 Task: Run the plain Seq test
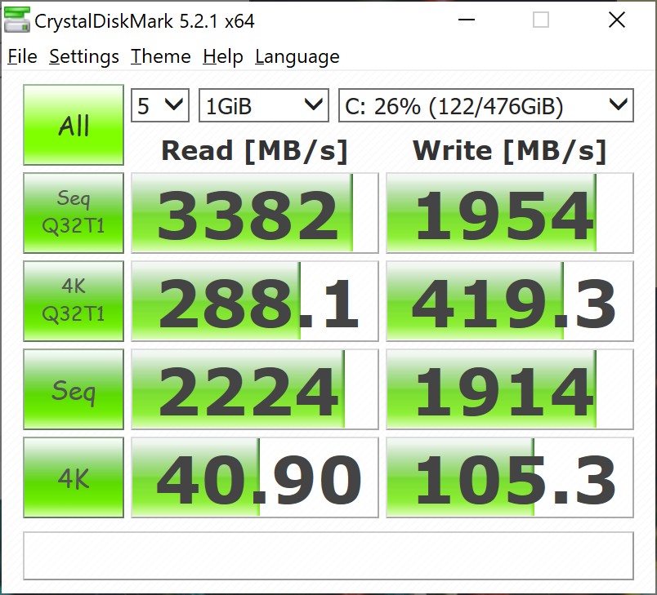tap(74, 389)
